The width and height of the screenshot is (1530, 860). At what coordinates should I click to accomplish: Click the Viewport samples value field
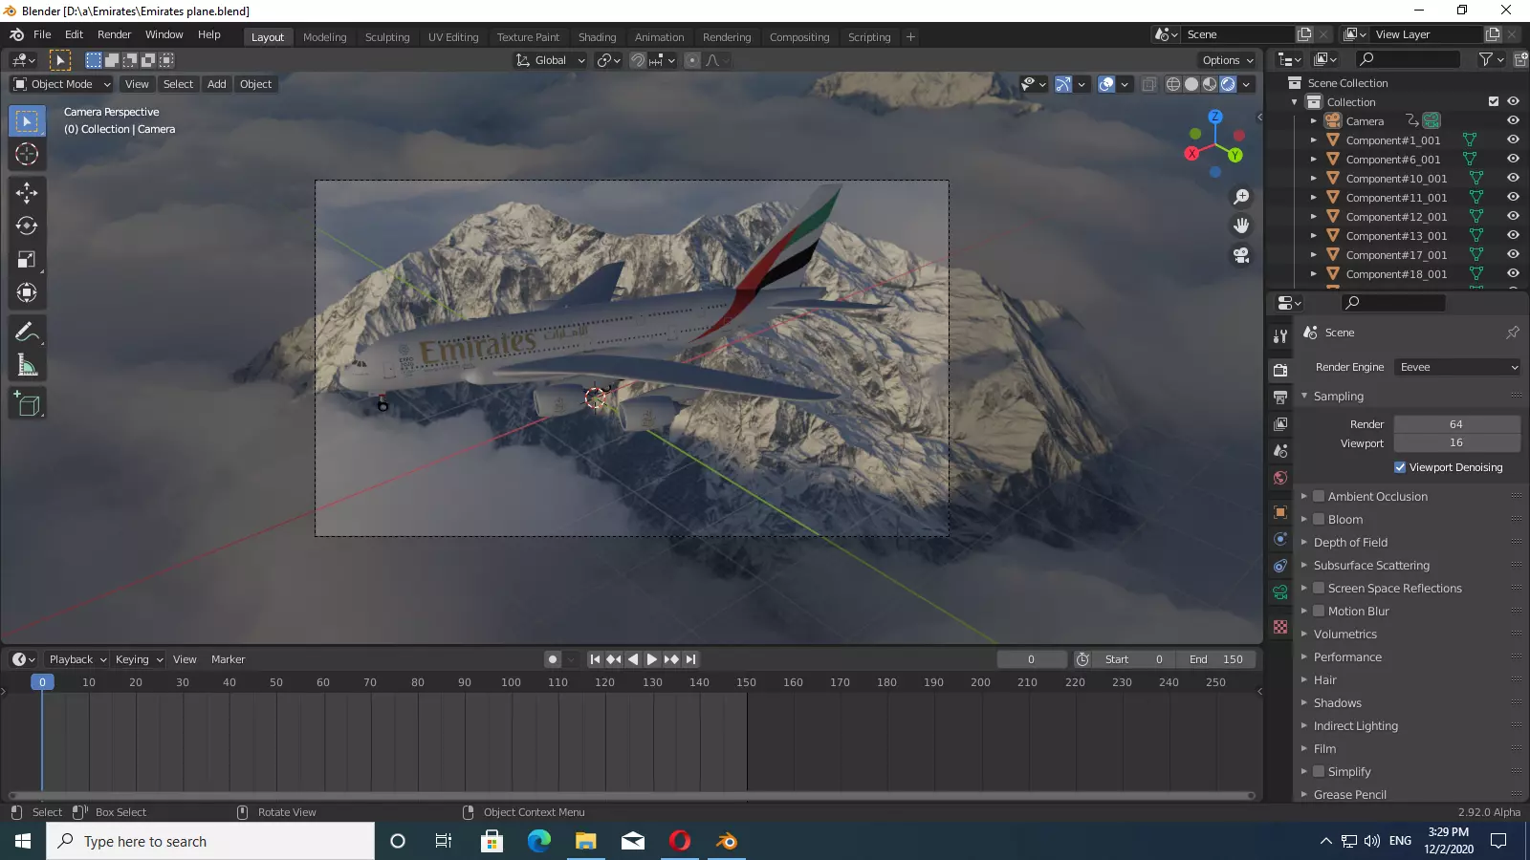coord(1456,443)
